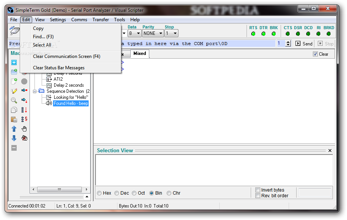Click the pencil edit icon
347x220 pixels.
click(x=14, y=91)
